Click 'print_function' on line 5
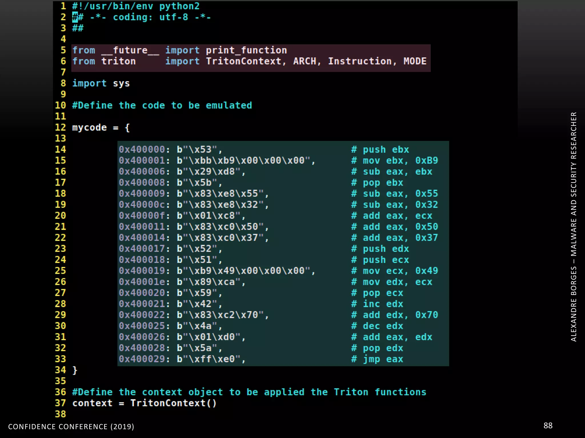585x438 pixels. pos(246,50)
